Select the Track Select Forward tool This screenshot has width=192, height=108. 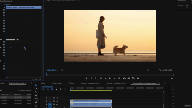click(x=36, y=88)
